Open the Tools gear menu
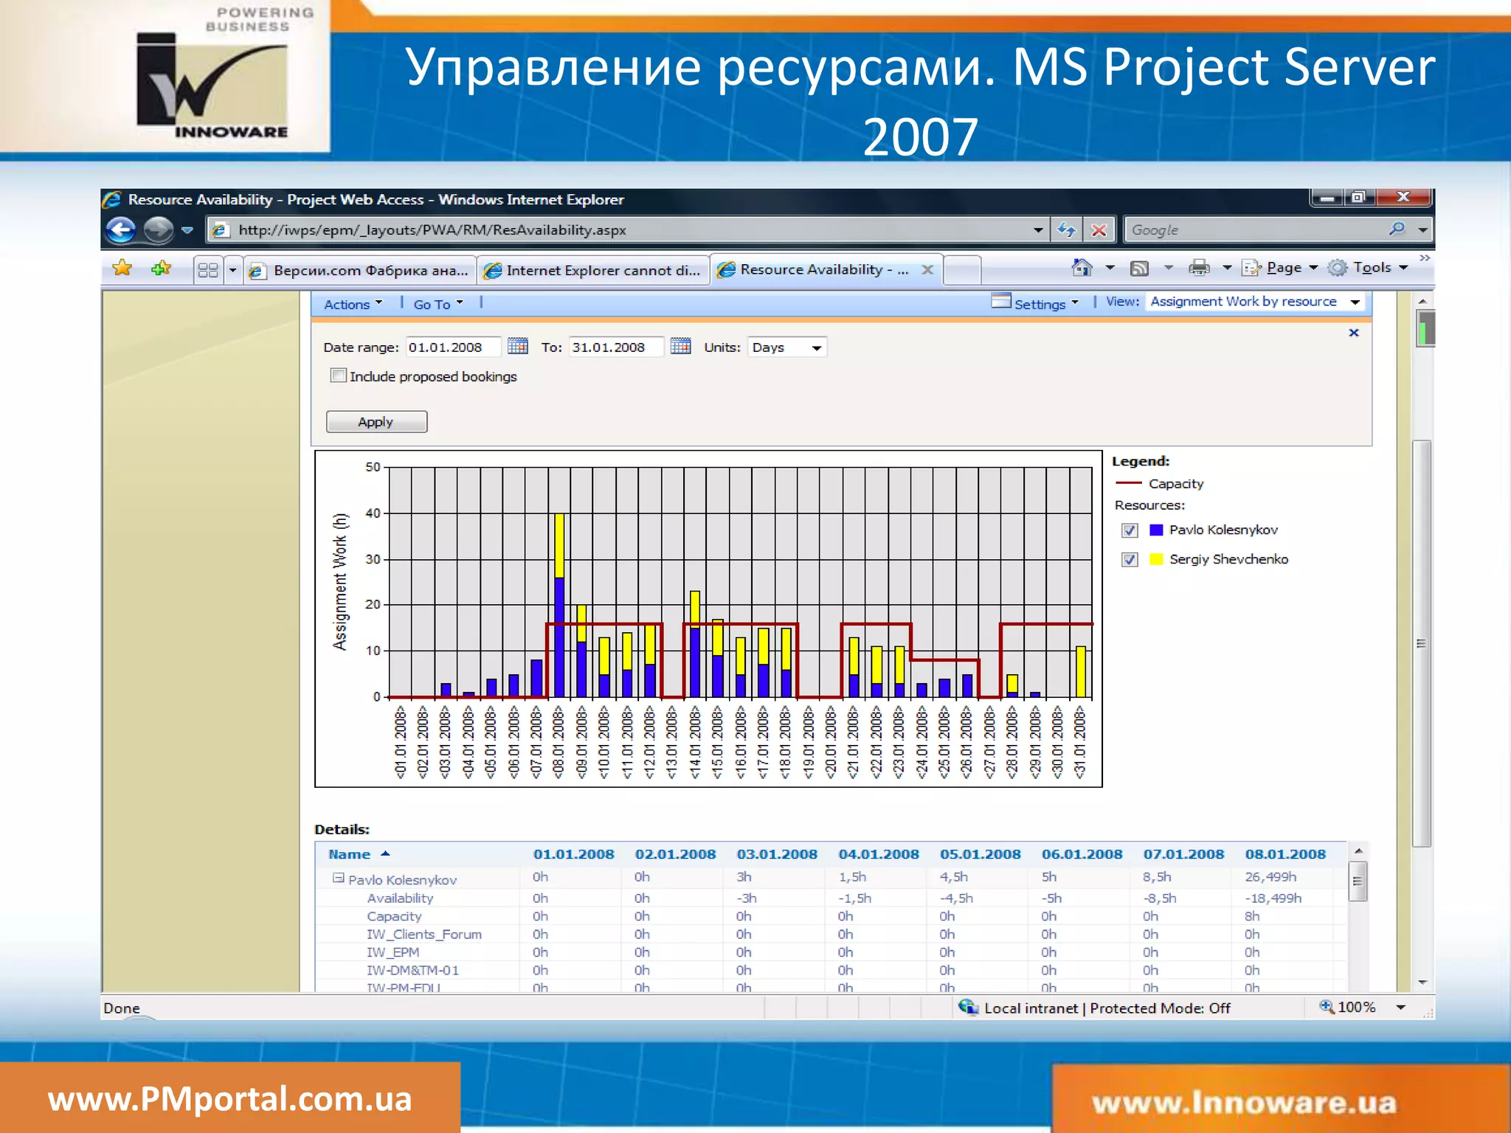This screenshot has width=1511, height=1133. coord(1337,268)
